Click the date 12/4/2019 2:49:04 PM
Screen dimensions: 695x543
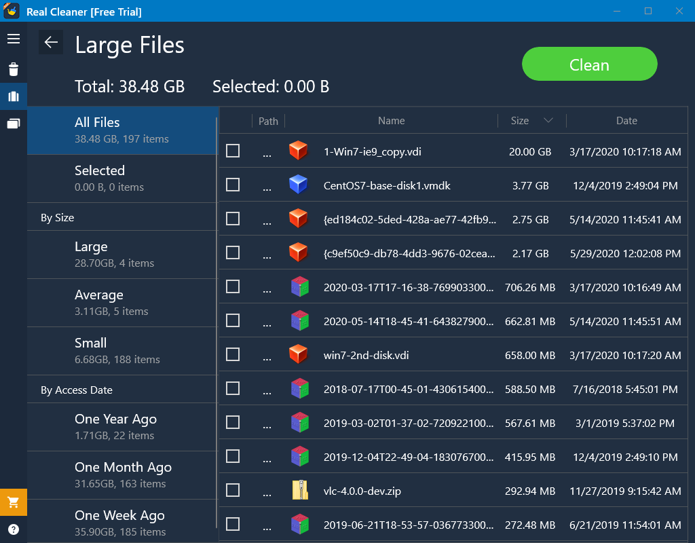(625, 186)
